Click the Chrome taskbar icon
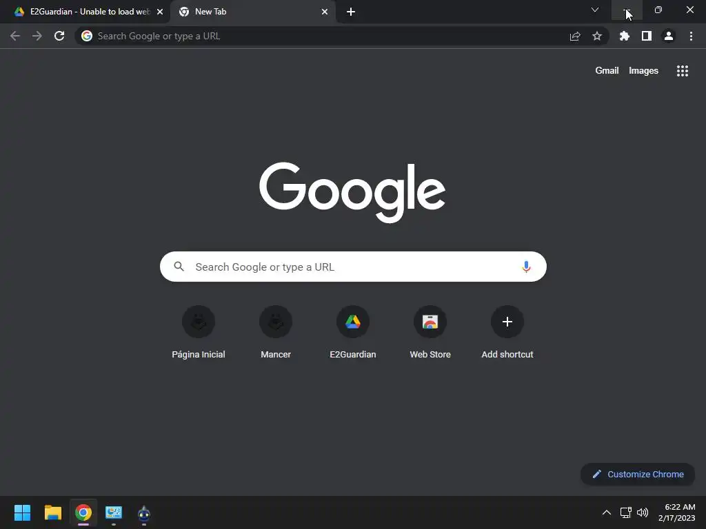 click(x=83, y=512)
